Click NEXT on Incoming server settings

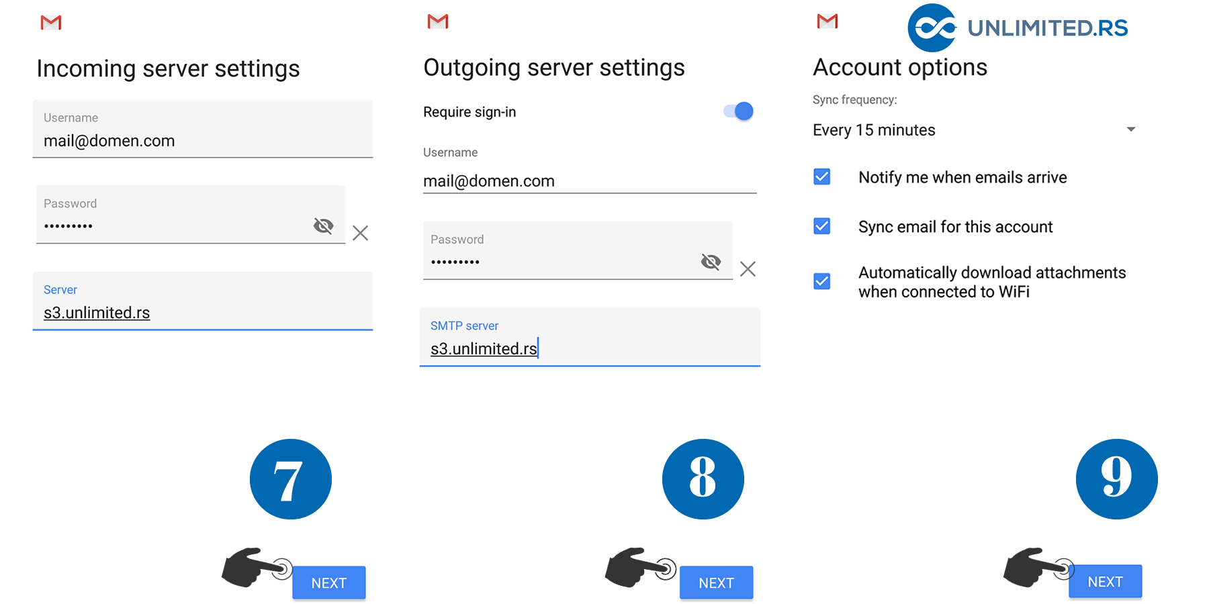click(329, 583)
